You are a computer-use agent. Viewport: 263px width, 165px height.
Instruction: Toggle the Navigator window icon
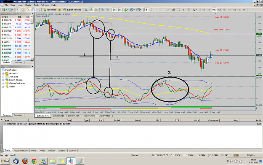pos(28,10)
